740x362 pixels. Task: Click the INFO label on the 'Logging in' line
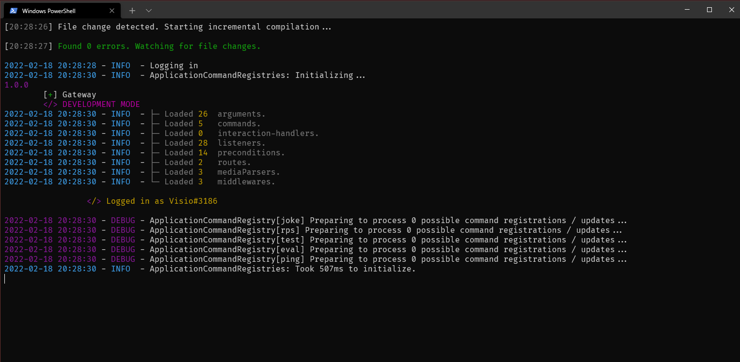120,65
